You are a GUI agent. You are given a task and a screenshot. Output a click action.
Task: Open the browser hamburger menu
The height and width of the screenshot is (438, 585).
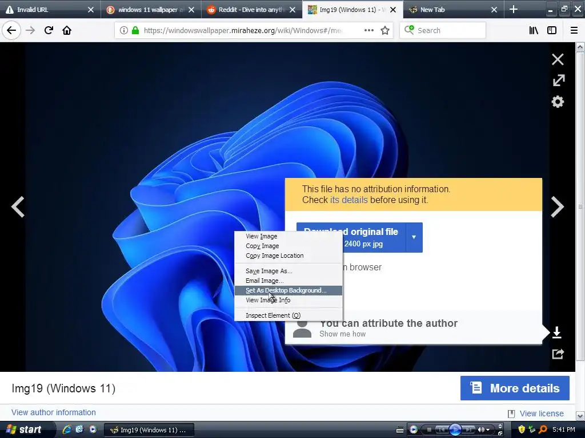pyautogui.click(x=574, y=30)
